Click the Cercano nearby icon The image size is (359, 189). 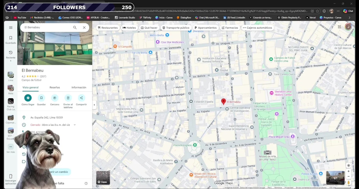tap(55, 98)
